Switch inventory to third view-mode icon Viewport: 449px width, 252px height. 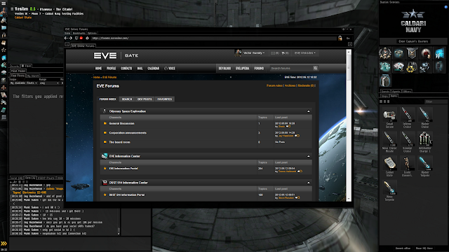pyautogui.click(x=388, y=101)
